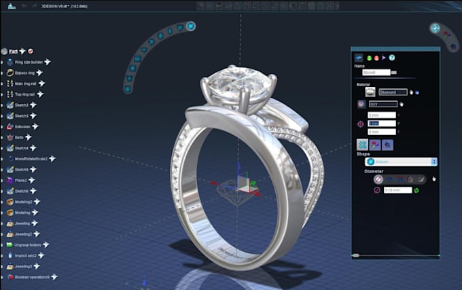Click the green validate button in the stone panel

tap(369, 58)
